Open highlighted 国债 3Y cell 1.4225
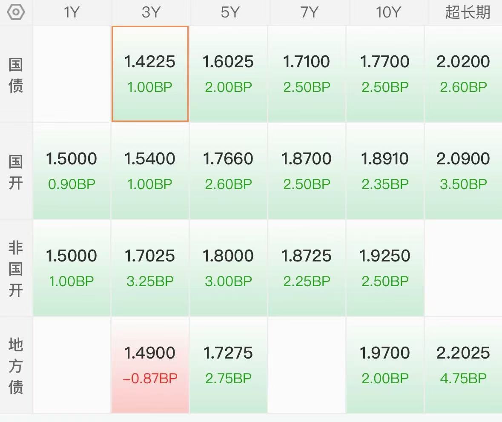The width and height of the screenshot is (502, 422). click(150, 74)
